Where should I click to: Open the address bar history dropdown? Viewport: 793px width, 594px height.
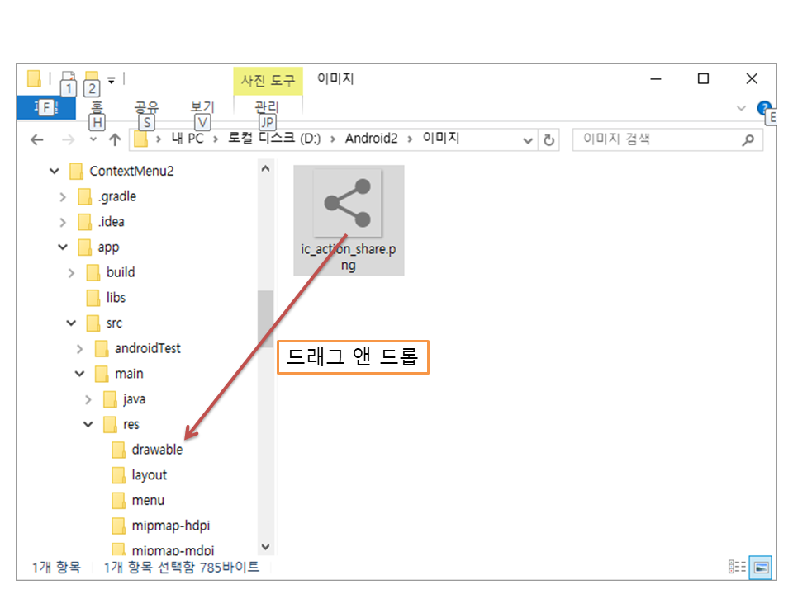click(529, 140)
